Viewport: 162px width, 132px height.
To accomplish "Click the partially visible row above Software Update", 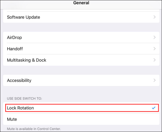I will [x=81, y=11].
